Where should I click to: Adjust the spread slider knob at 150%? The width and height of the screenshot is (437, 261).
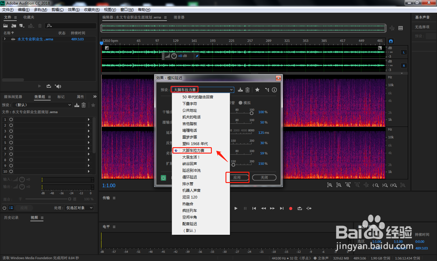coord(233,165)
